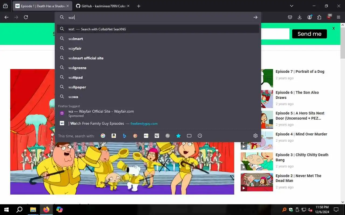
Task: Click the Episode 6 thumbnail image
Action: (267, 99)
